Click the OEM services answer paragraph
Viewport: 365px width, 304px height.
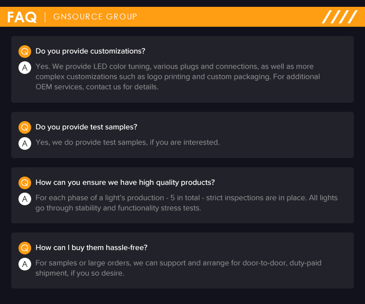pos(178,77)
